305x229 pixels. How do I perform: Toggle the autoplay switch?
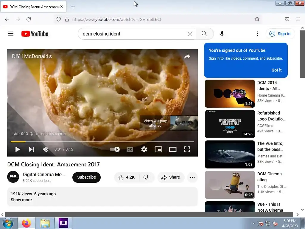click(x=115, y=149)
